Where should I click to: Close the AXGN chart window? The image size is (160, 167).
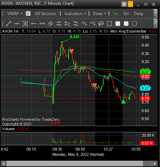pyautogui.click(x=153, y=5)
